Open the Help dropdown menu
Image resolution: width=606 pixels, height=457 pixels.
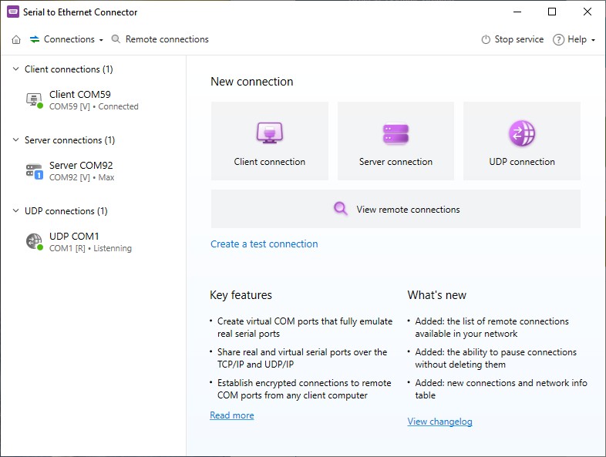click(x=574, y=39)
